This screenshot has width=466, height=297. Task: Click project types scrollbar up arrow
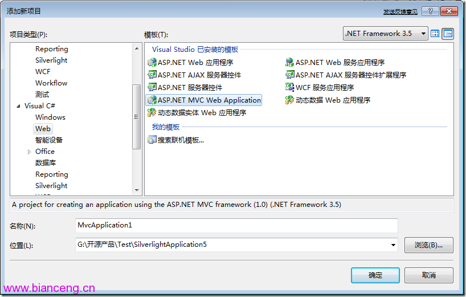[x=137, y=48]
